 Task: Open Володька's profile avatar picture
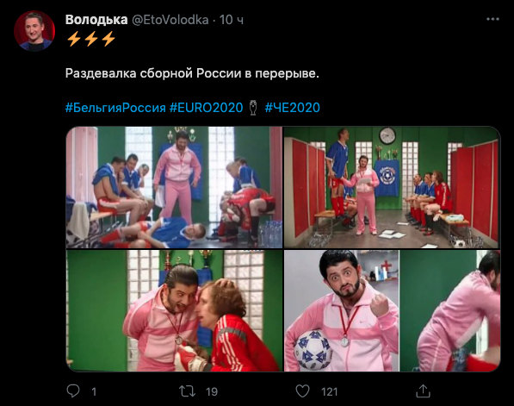pos(34,31)
